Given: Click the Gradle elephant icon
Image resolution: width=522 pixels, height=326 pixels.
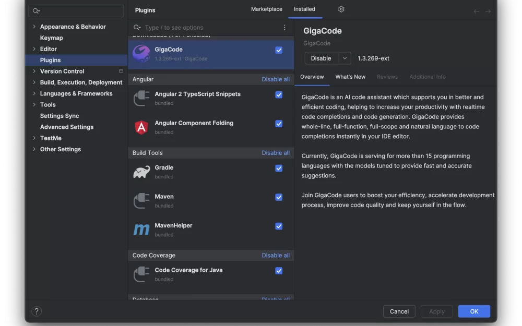Looking at the screenshot, I should 141,172.
